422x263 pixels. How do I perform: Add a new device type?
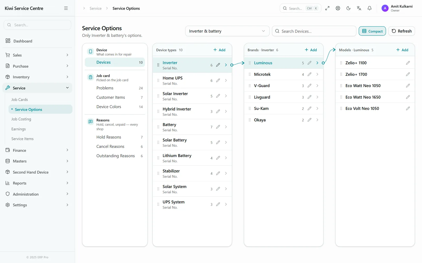point(219,50)
